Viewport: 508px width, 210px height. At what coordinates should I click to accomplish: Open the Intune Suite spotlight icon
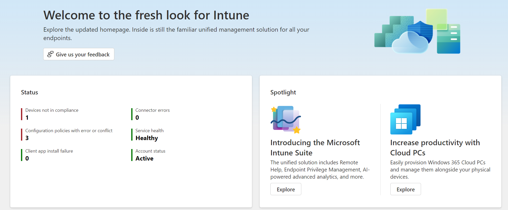286,119
